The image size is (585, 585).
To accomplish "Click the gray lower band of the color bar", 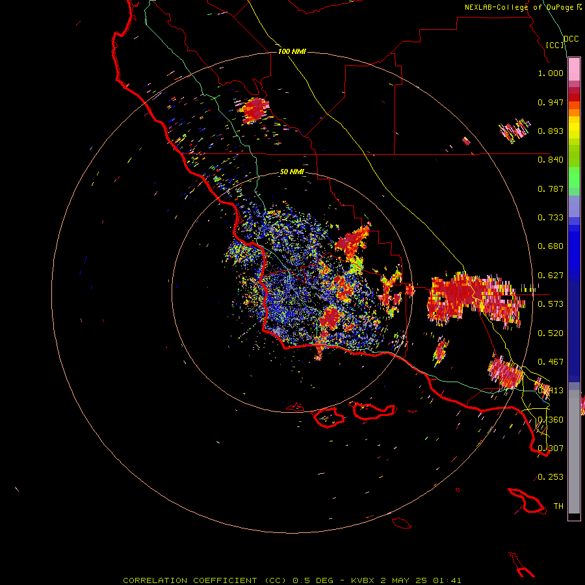I will pyautogui.click(x=574, y=452).
